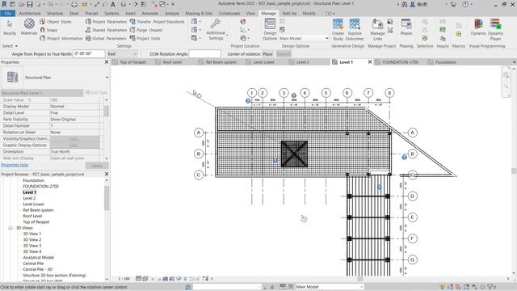Click the Apply button in Properties
Viewport: 517px width, 291px height.
coord(97,166)
